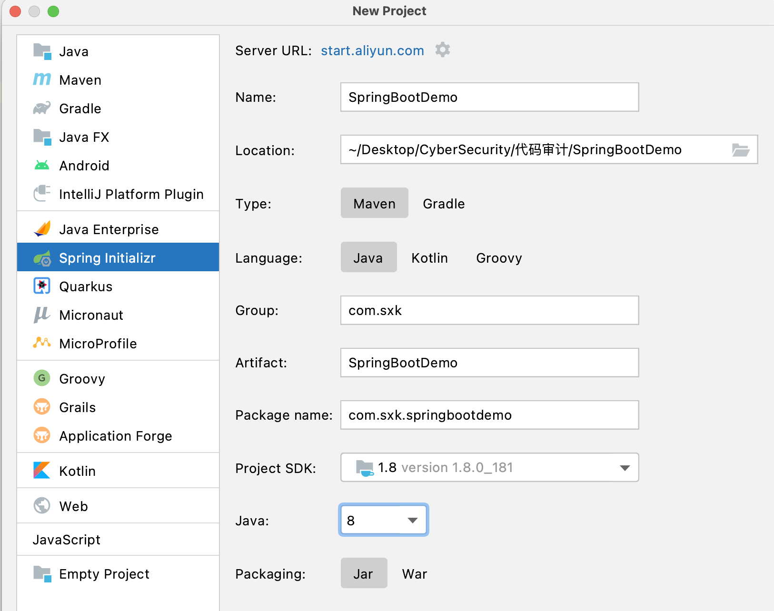Pick the Micronaut icon in project list
The width and height of the screenshot is (774, 611).
pyautogui.click(x=42, y=315)
